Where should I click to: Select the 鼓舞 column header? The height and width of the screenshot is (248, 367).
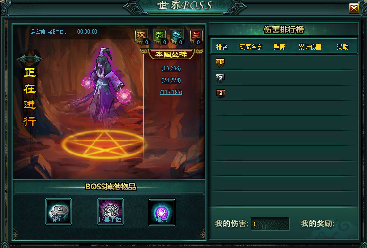[280, 47]
